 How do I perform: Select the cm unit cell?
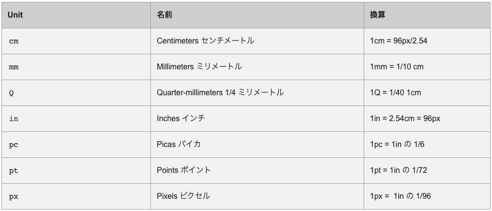tap(76, 41)
